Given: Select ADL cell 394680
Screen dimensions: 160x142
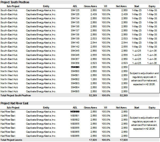Looking at the screenshot, I should pyautogui.click(x=75, y=71).
